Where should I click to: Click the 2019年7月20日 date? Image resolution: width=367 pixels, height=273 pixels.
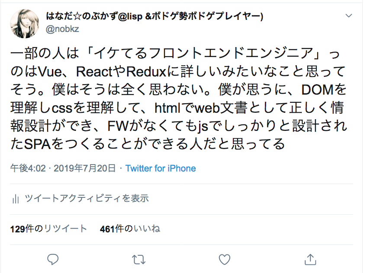pos(85,168)
